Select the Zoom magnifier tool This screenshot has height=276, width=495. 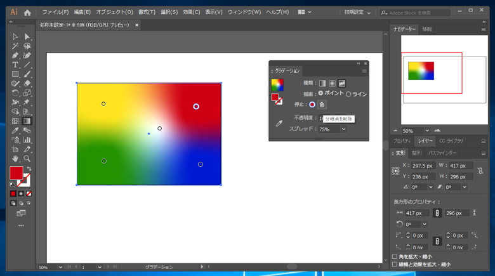[27, 159]
